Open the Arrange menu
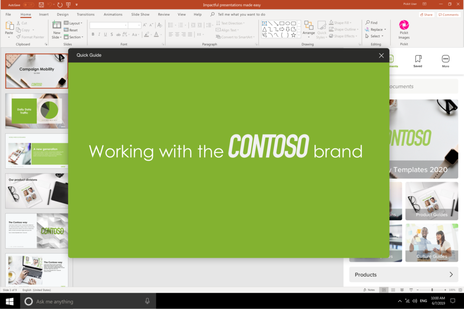 [x=308, y=29]
